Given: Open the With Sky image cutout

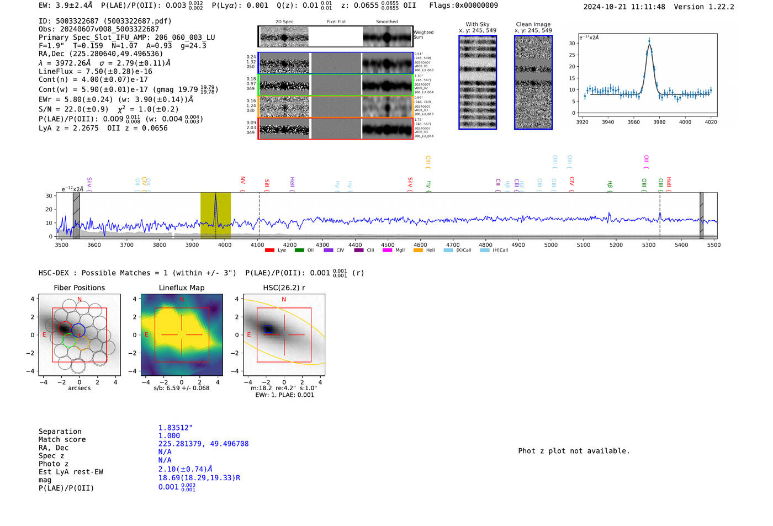Looking at the screenshot, I should tap(478, 82).
